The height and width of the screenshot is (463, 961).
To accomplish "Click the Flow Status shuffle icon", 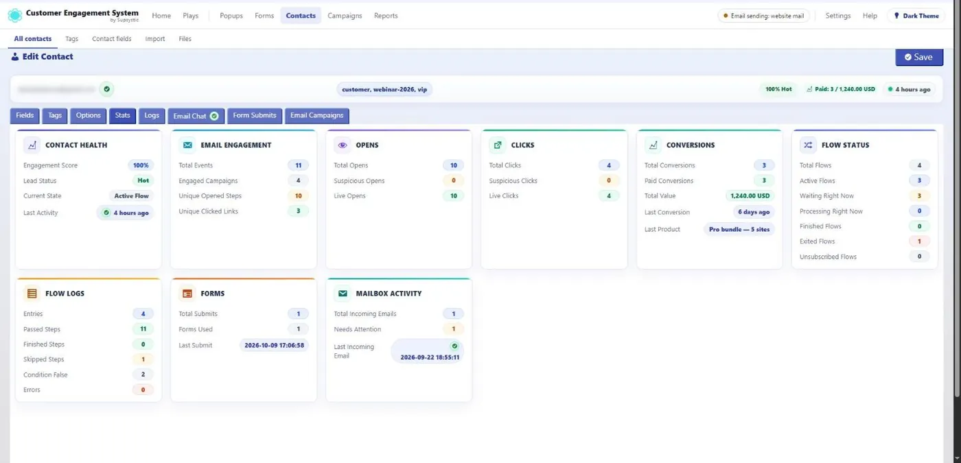I will [808, 145].
